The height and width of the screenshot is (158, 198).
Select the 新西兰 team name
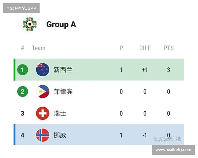click(x=63, y=70)
